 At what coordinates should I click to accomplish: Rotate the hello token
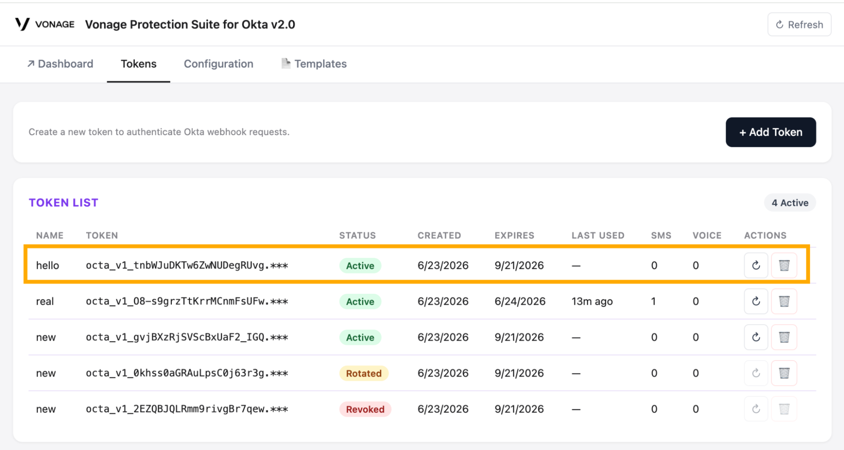(x=756, y=266)
